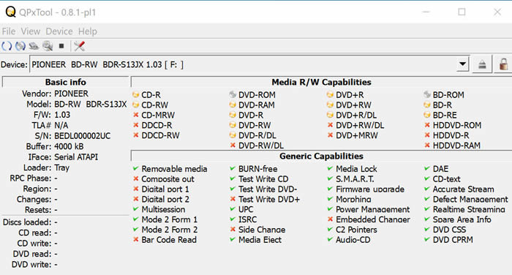Click the Basic info panel header
Image resolution: width=512 pixels, height=275 pixels.
(x=65, y=82)
